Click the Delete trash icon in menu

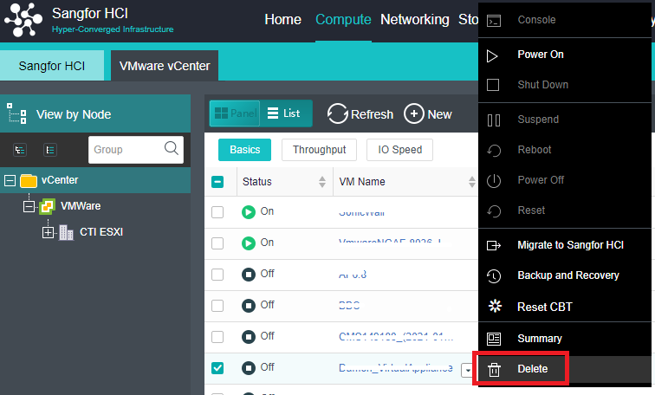[x=494, y=370]
